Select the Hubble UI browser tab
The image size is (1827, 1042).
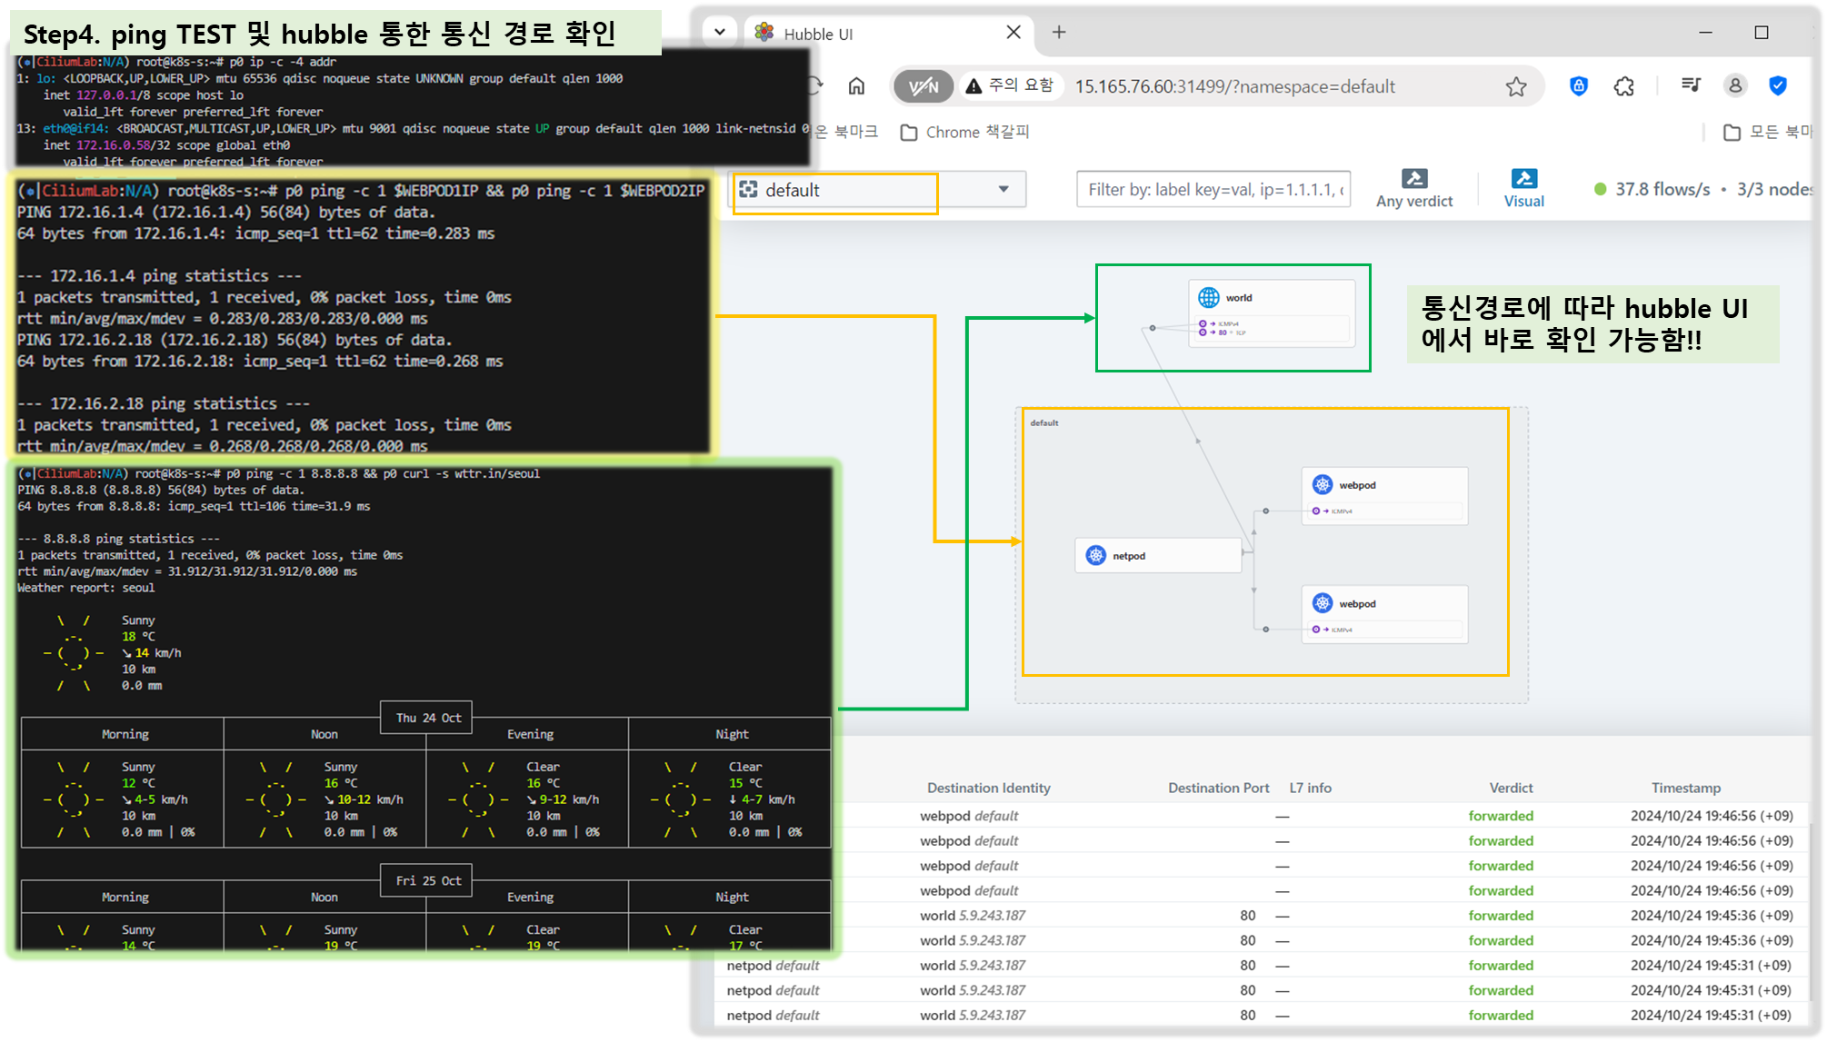coord(873,34)
